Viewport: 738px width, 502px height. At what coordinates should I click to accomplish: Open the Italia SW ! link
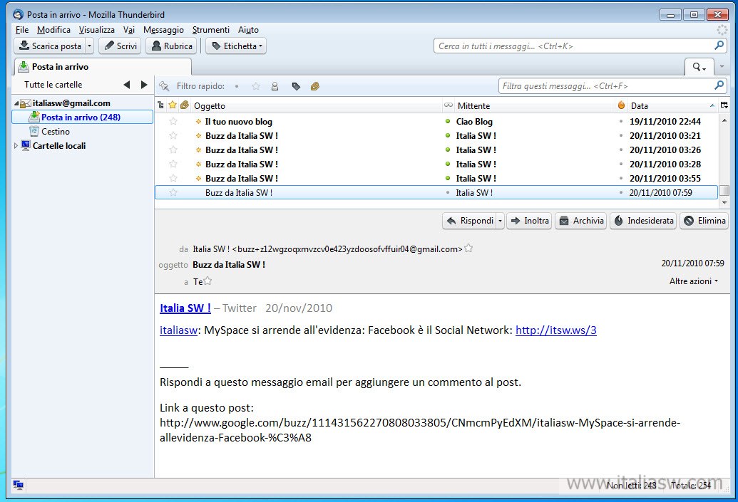[x=185, y=308]
